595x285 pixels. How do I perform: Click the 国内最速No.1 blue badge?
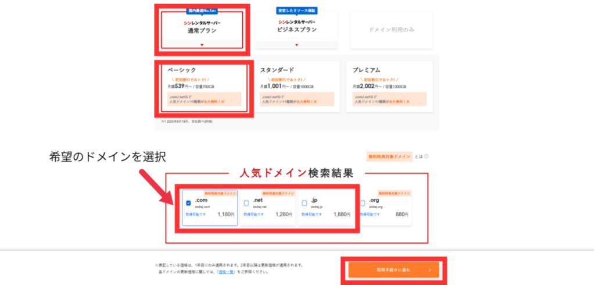[x=202, y=10]
